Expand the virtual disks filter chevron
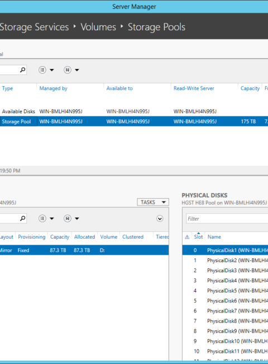The image size is (268, 364). pos(160,218)
